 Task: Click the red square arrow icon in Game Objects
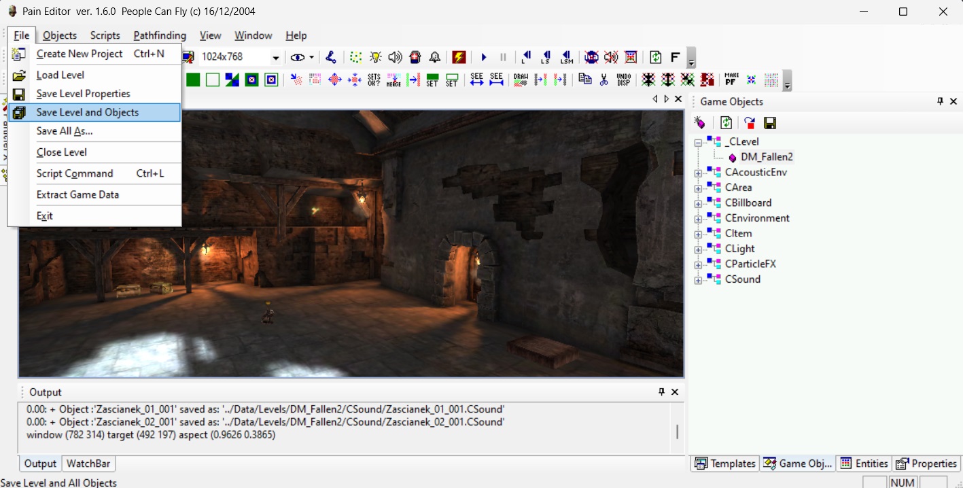[x=750, y=123]
